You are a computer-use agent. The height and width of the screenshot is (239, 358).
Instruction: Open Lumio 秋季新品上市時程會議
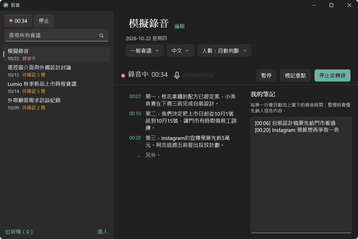coord(56,87)
